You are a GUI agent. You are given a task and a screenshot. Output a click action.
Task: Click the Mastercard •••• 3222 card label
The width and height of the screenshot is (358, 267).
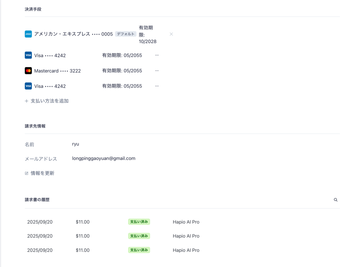click(58, 71)
